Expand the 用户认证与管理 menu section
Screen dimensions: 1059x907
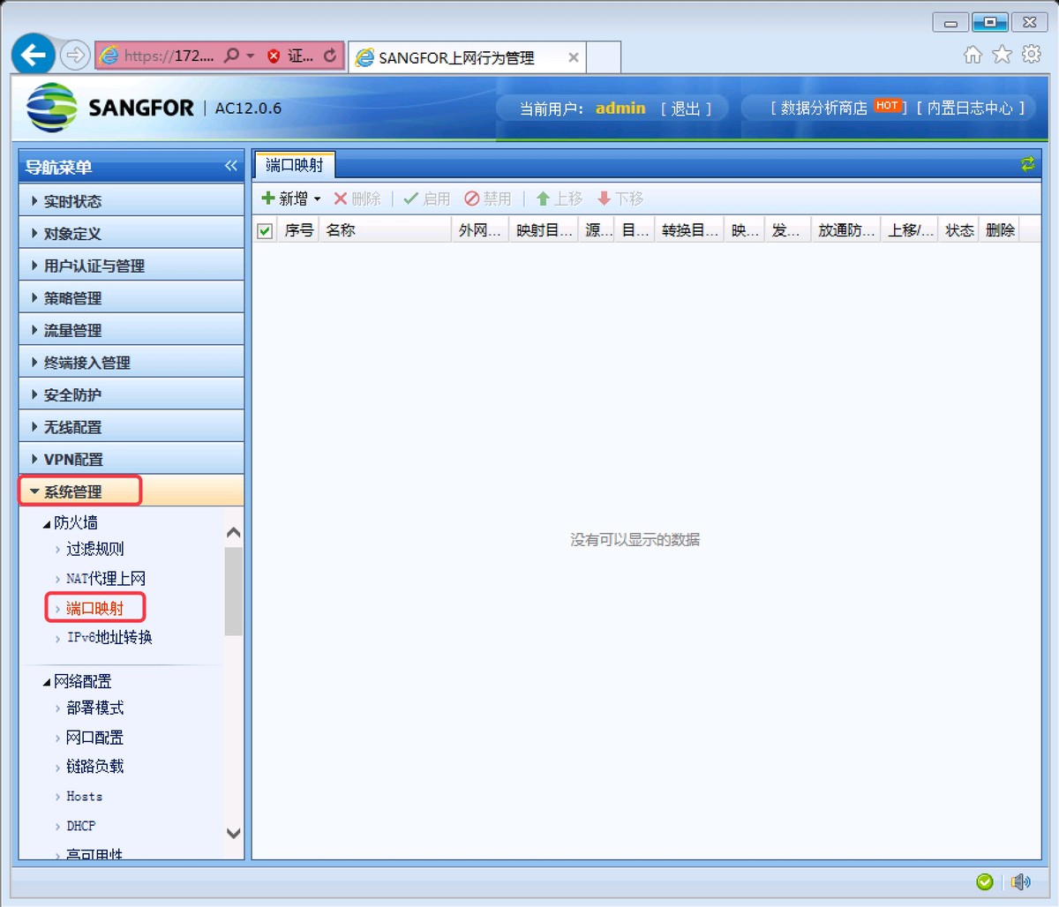coord(131,266)
